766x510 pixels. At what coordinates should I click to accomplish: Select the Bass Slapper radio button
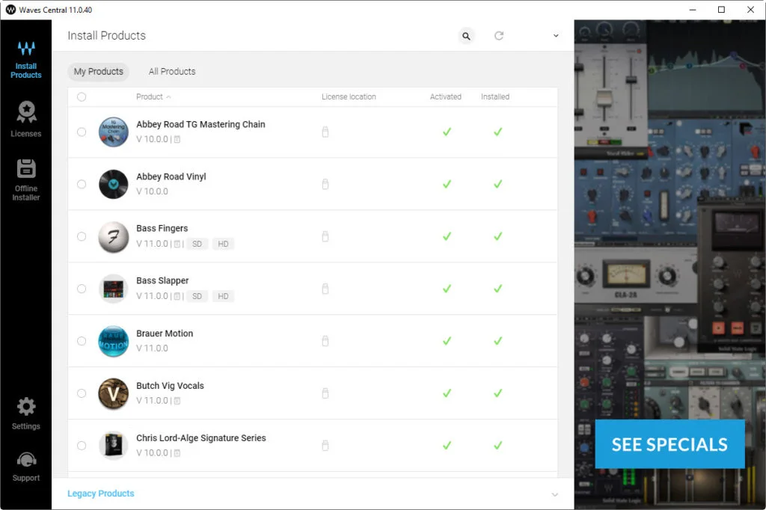[x=82, y=289]
